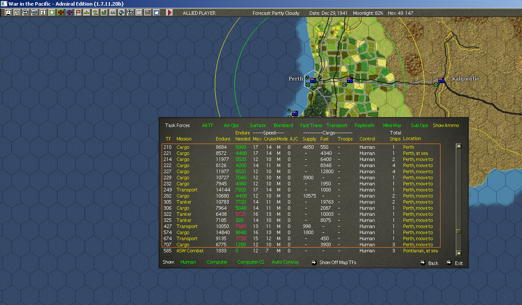
Task: Select TF 674 Transport row
Action: pos(301,238)
